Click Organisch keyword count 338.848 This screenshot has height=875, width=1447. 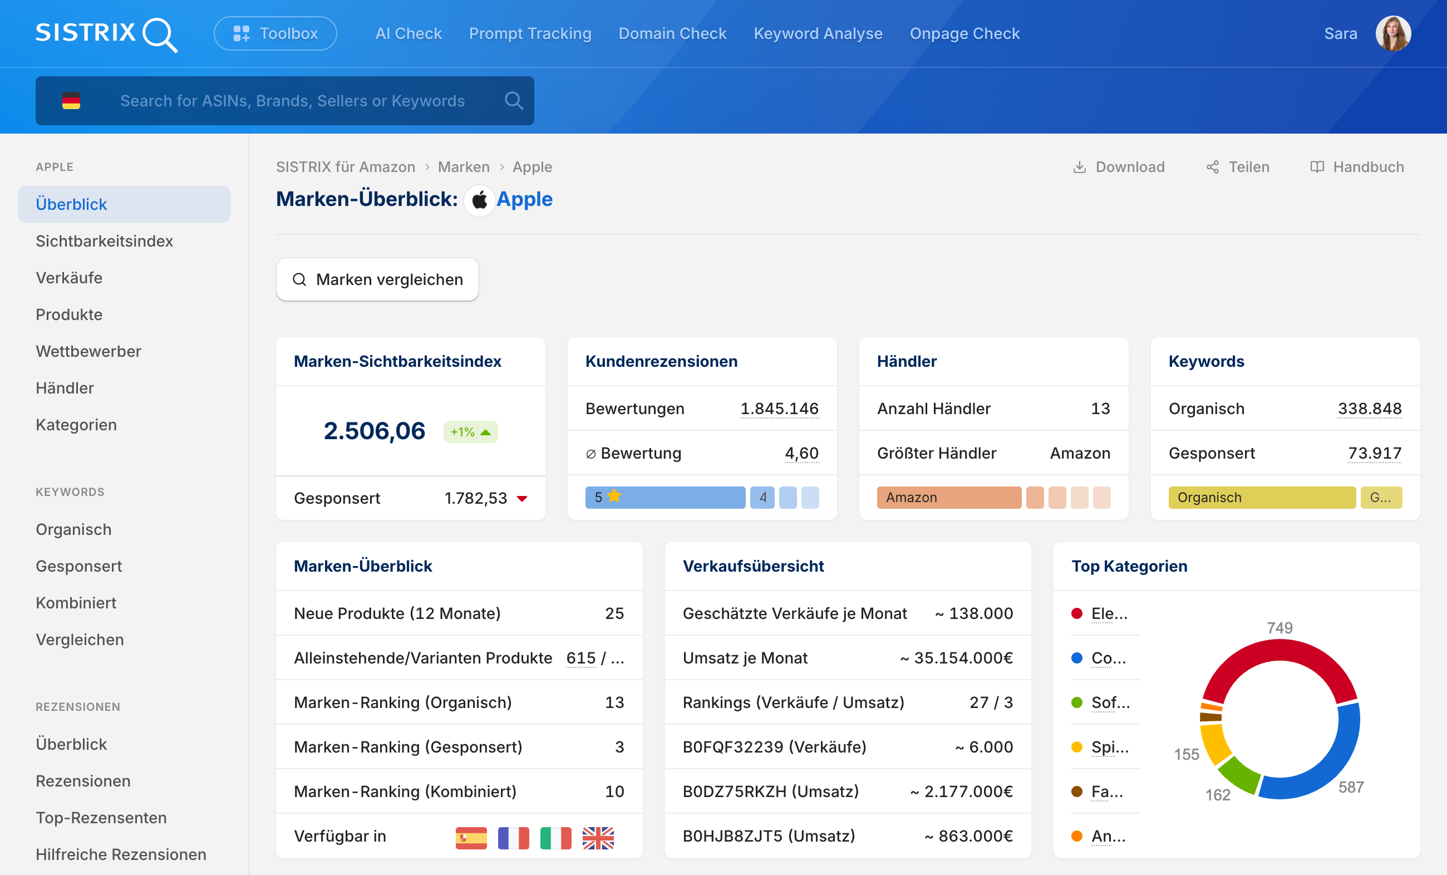1370,409
